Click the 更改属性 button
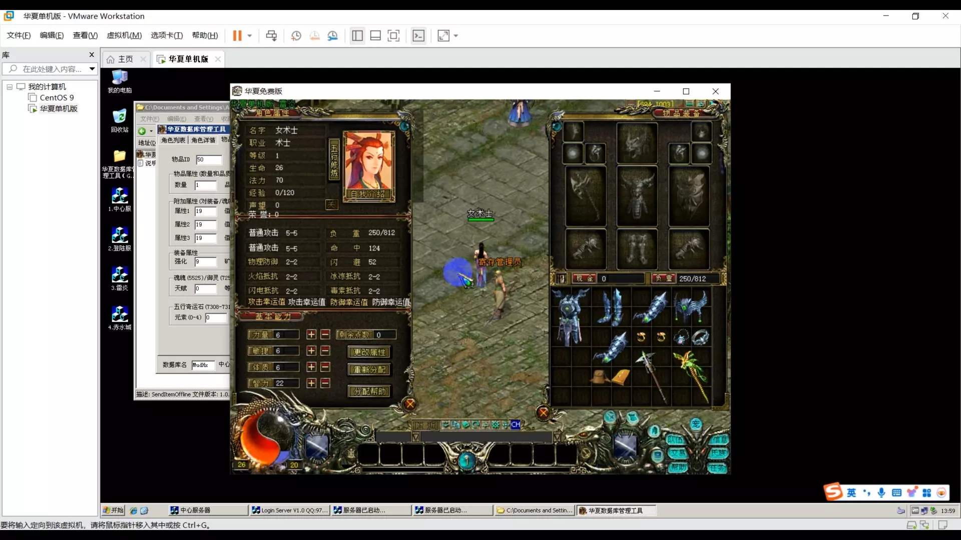Image resolution: width=961 pixels, height=540 pixels. coord(369,352)
